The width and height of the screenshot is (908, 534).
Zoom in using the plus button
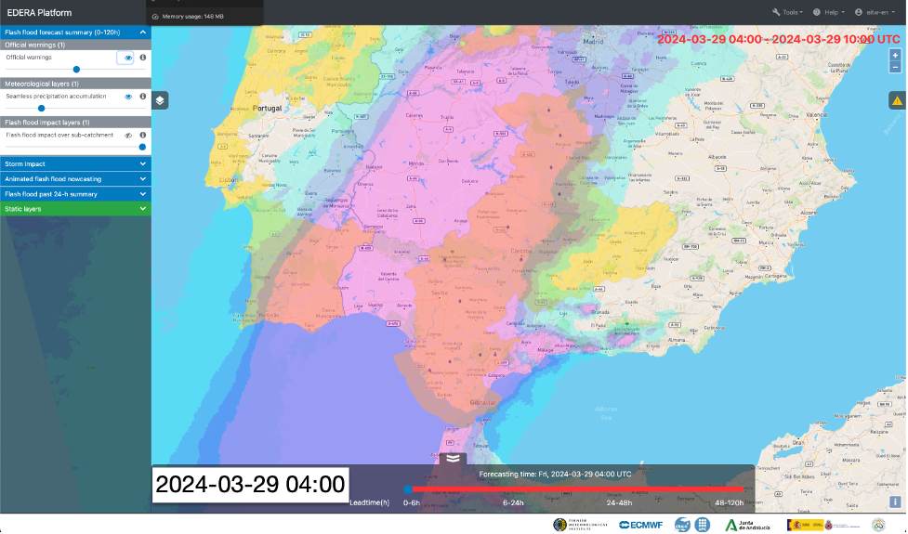[895, 55]
